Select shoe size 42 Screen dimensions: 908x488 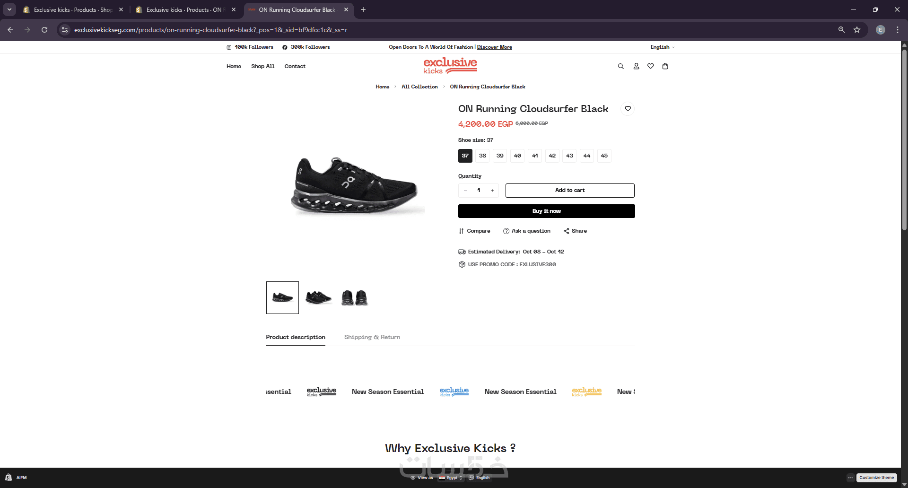[552, 156]
